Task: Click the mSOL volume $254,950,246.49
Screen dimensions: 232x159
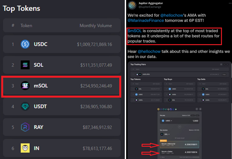Action: tap(96, 86)
